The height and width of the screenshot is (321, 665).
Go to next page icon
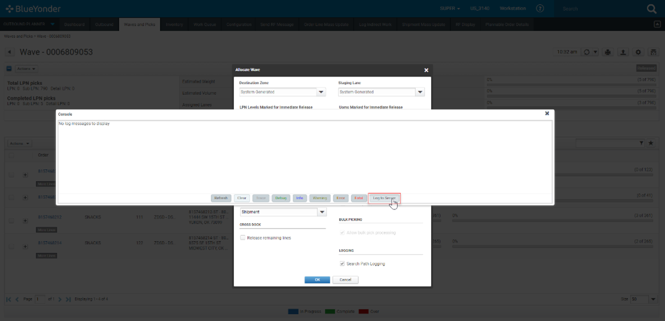(60, 299)
